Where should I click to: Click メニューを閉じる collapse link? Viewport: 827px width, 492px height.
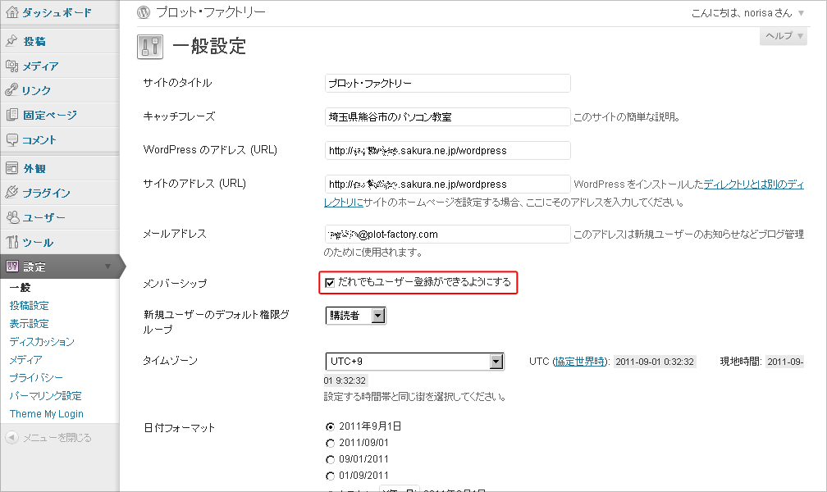(57, 438)
